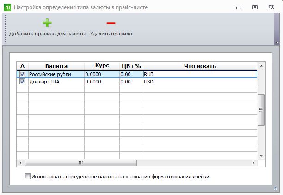Close the currency settings window

tap(271, 7)
